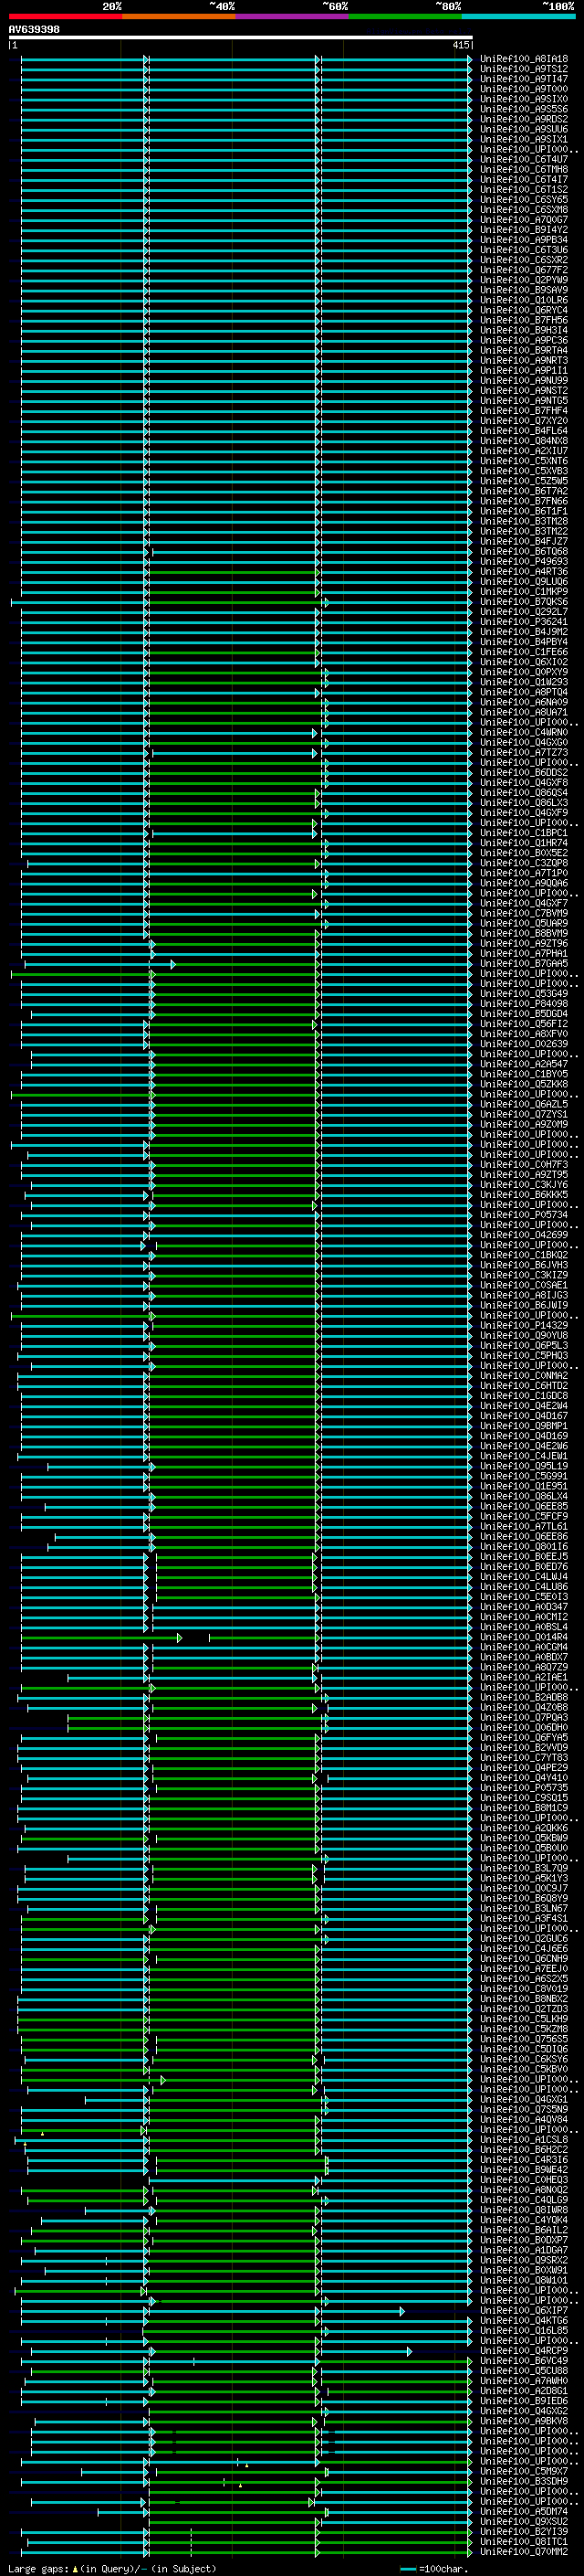This screenshot has width=584, height=2576.
Task: Select the UniRef100_B9SAV9 label
Action: [x=524, y=290]
